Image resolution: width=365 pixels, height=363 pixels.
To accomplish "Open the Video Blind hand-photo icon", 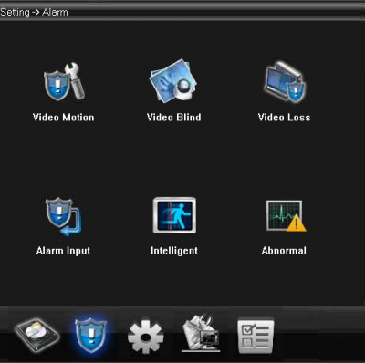I will tap(173, 80).
